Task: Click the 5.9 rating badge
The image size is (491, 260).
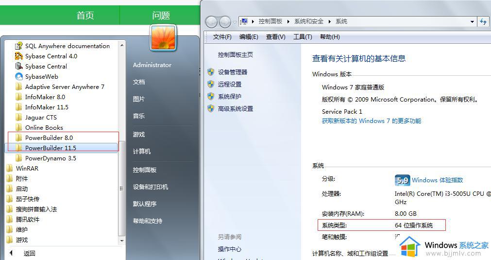Action: tap(402, 180)
